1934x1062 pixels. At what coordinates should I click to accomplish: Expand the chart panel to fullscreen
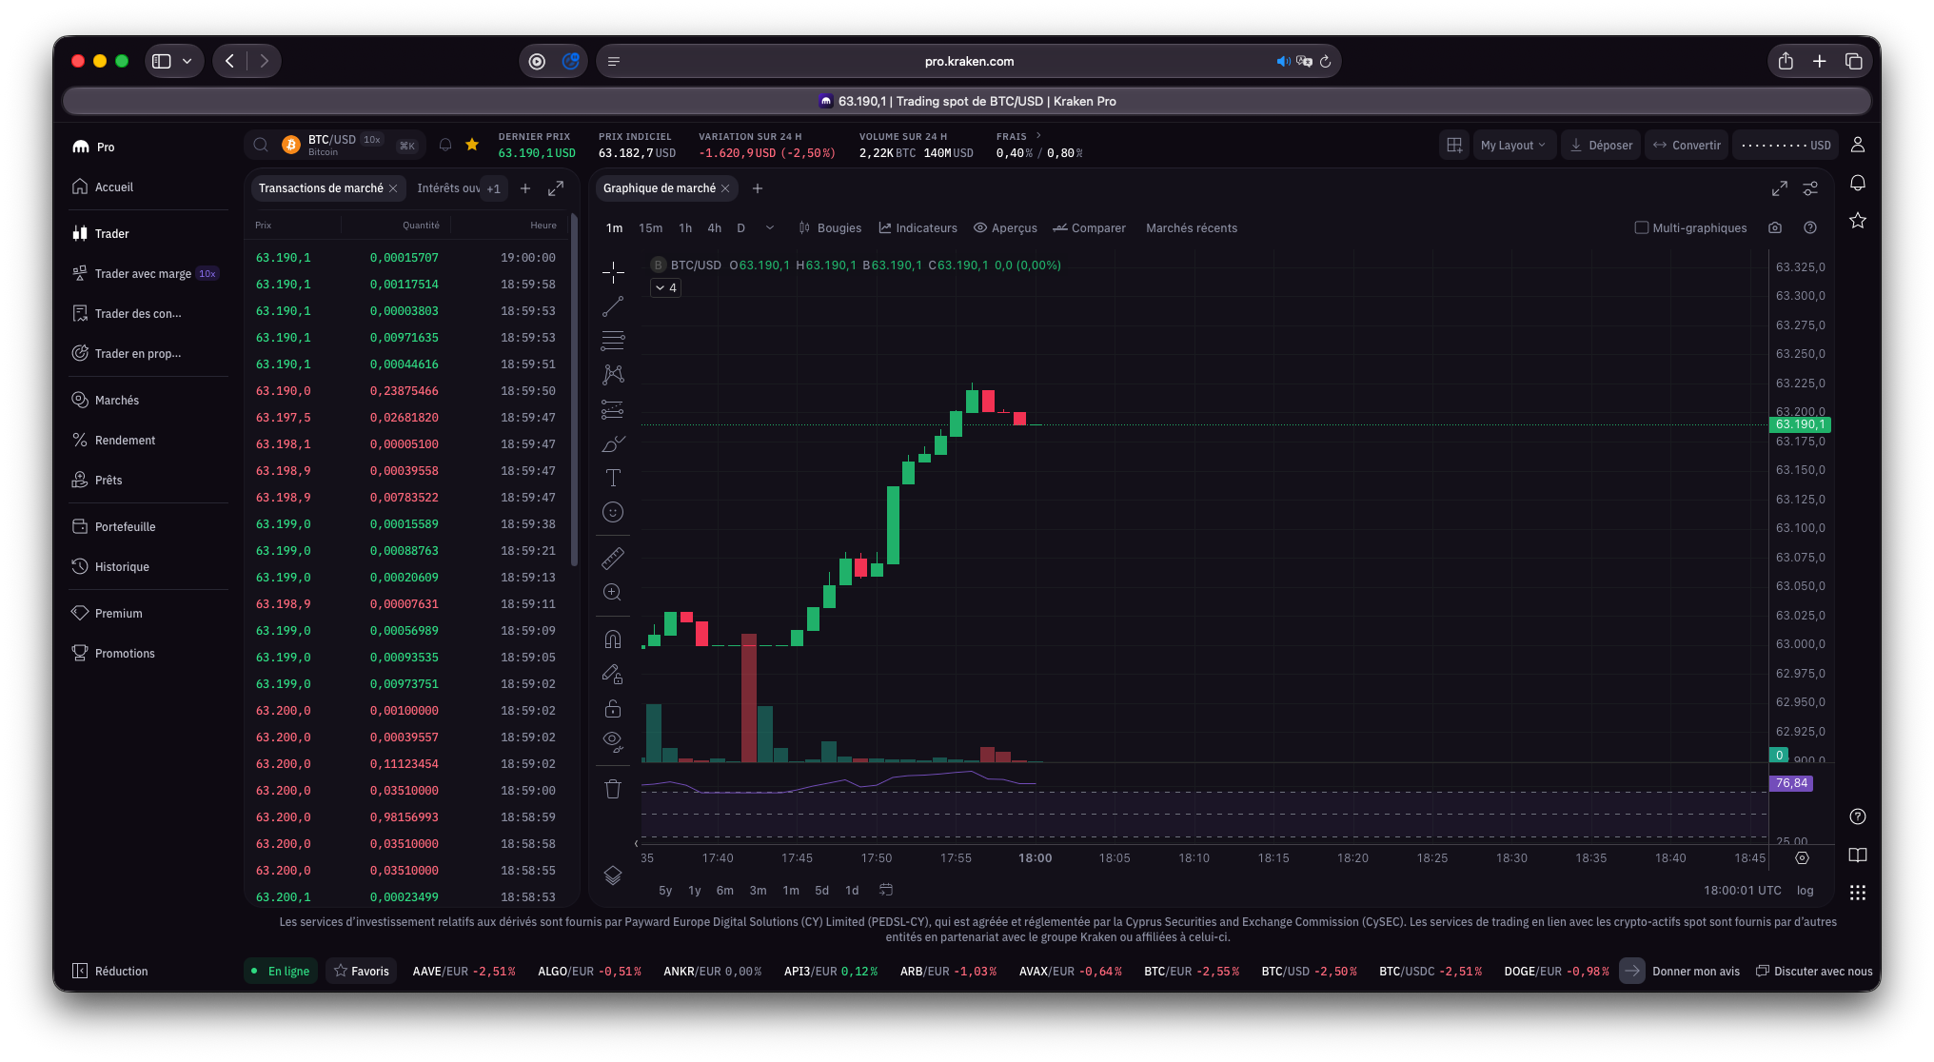click(x=1779, y=188)
